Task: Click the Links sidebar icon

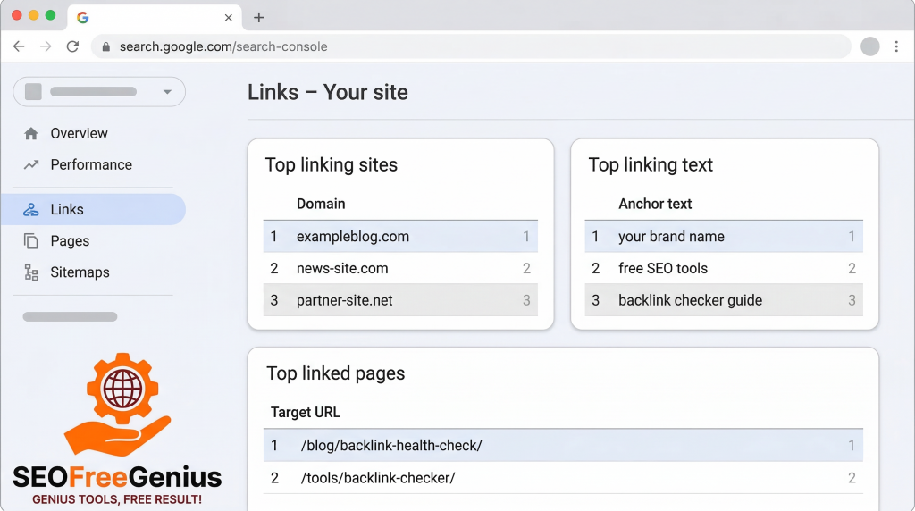Action: coord(31,209)
